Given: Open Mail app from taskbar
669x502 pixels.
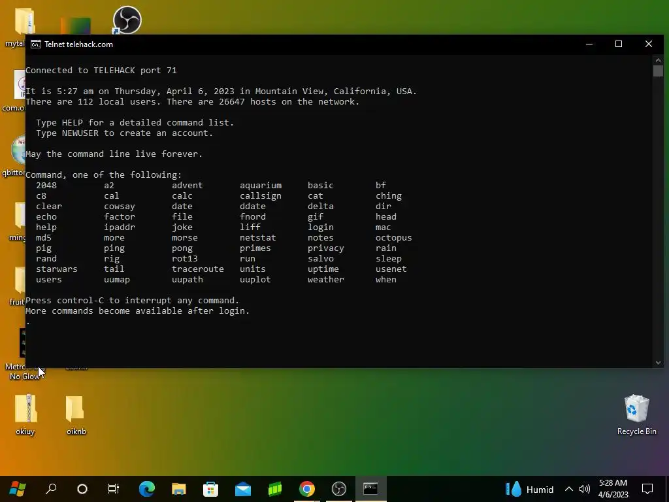Looking at the screenshot, I should [243, 489].
